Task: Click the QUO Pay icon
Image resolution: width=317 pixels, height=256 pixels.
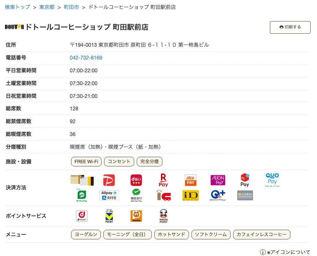Action: [x=272, y=180]
